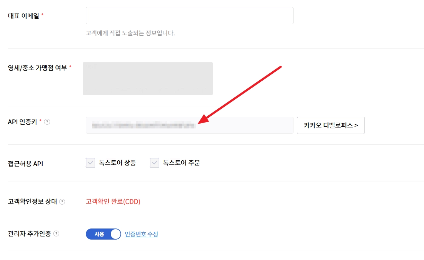Click the helper text 고객에게 직접 노출되는 정보입니다
Viewport: 424px width, 260px height.
130,34
